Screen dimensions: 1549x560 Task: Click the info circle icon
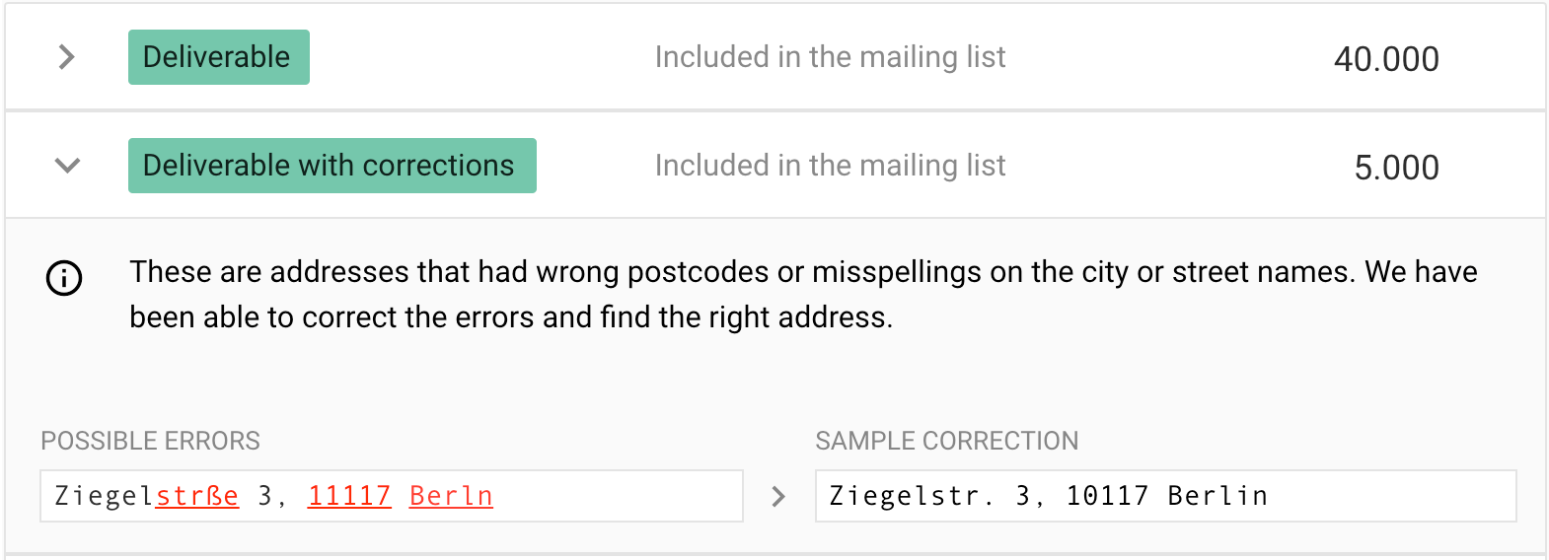(64, 278)
